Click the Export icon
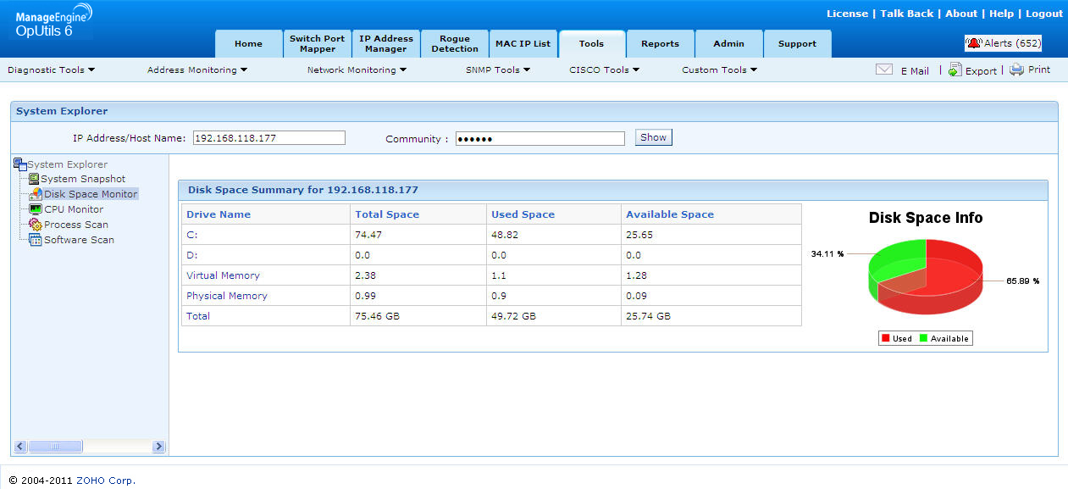Image resolution: width=1068 pixels, height=489 pixels. pyautogui.click(x=955, y=69)
